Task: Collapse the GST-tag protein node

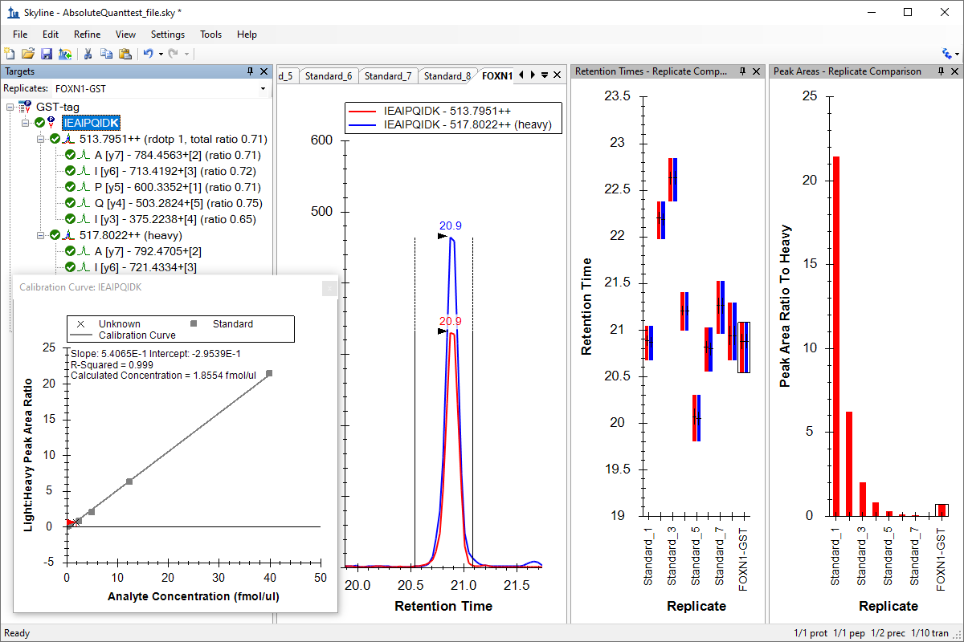Action: tap(10, 107)
